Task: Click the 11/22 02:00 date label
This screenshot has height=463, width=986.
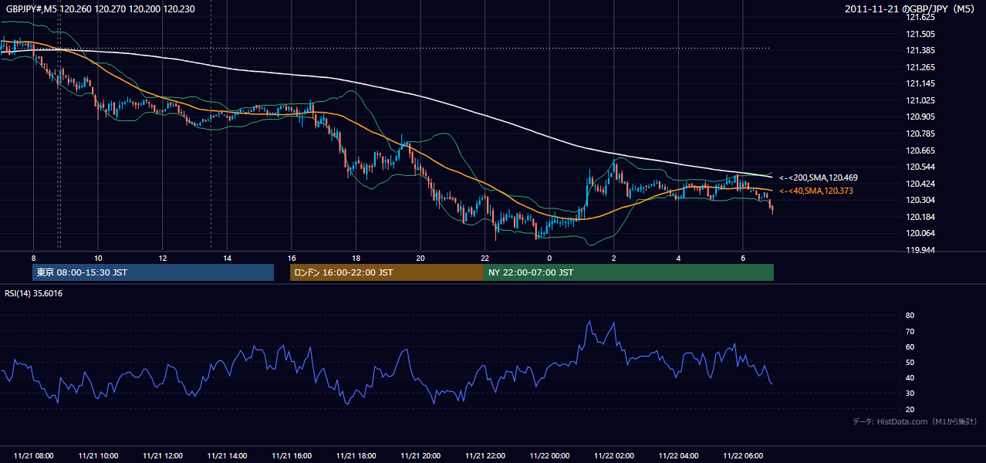Action: pyautogui.click(x=613, y=456)
